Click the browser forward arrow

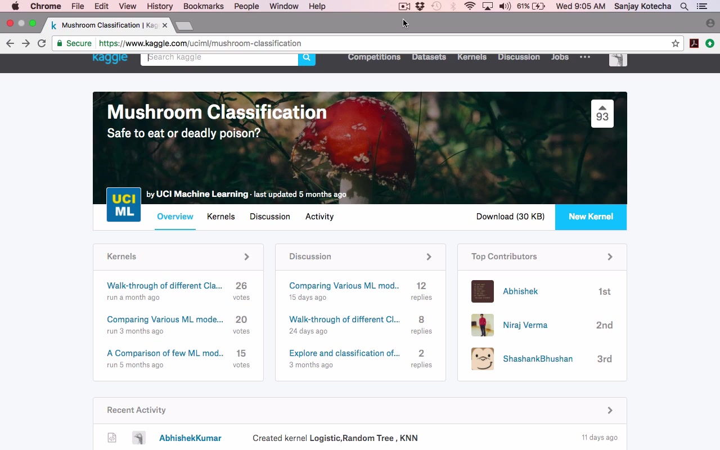click(x=26, y=43)
